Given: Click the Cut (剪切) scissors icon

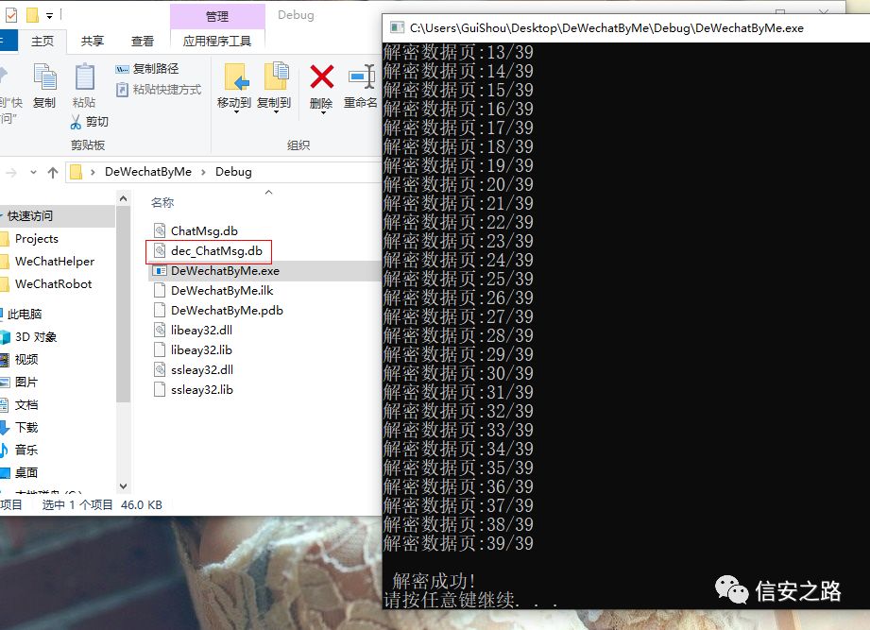Looking at the screenshot, I should 76,122.
